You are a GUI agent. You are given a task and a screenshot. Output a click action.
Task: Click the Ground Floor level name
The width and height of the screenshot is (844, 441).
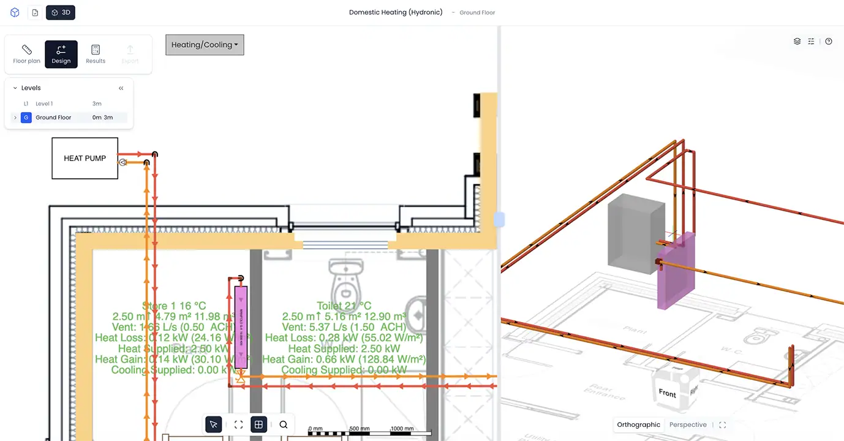point(53,118)
